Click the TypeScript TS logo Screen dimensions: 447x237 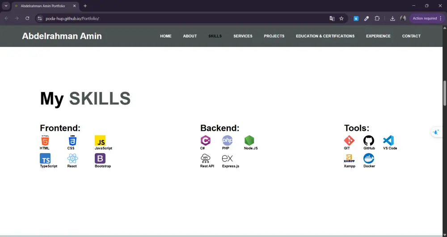click(x=45, y=158)
